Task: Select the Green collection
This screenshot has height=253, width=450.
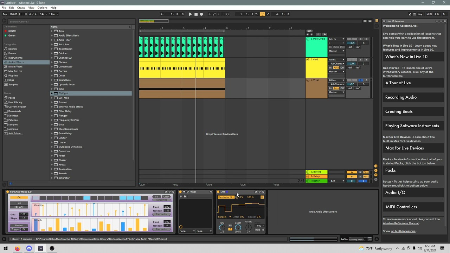Action: point(12,35)
